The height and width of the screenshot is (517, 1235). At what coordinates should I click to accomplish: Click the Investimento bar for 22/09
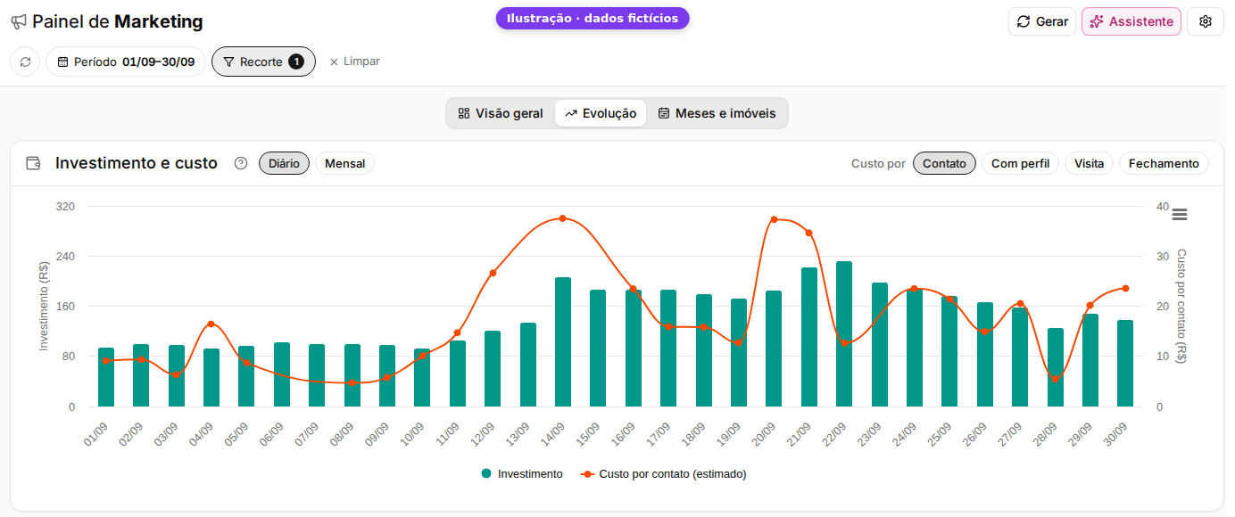click(x=844, y=333)
